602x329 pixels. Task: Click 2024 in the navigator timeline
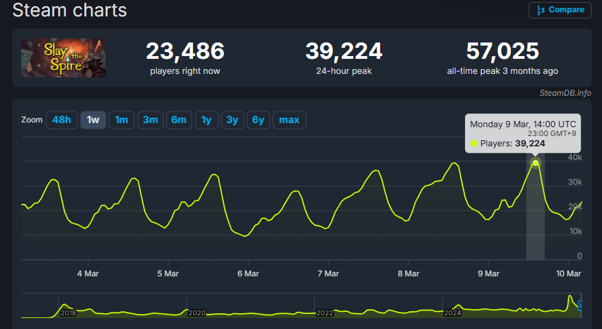pyautogui.click(x=453, y=313)
